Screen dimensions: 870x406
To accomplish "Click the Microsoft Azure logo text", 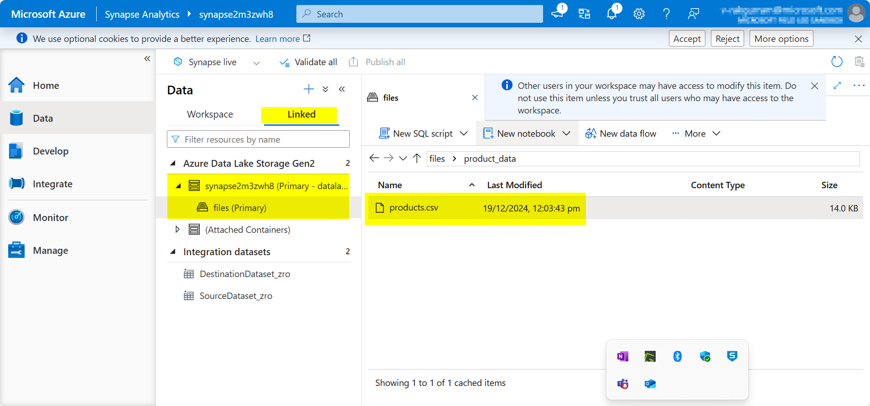I will 48,14.
